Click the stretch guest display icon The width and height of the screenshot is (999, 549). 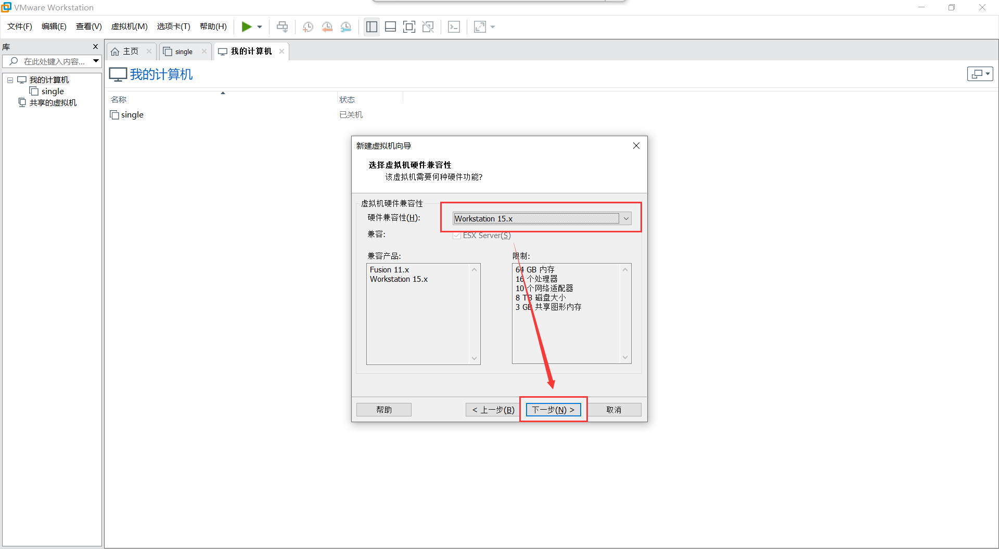(480, 27)
